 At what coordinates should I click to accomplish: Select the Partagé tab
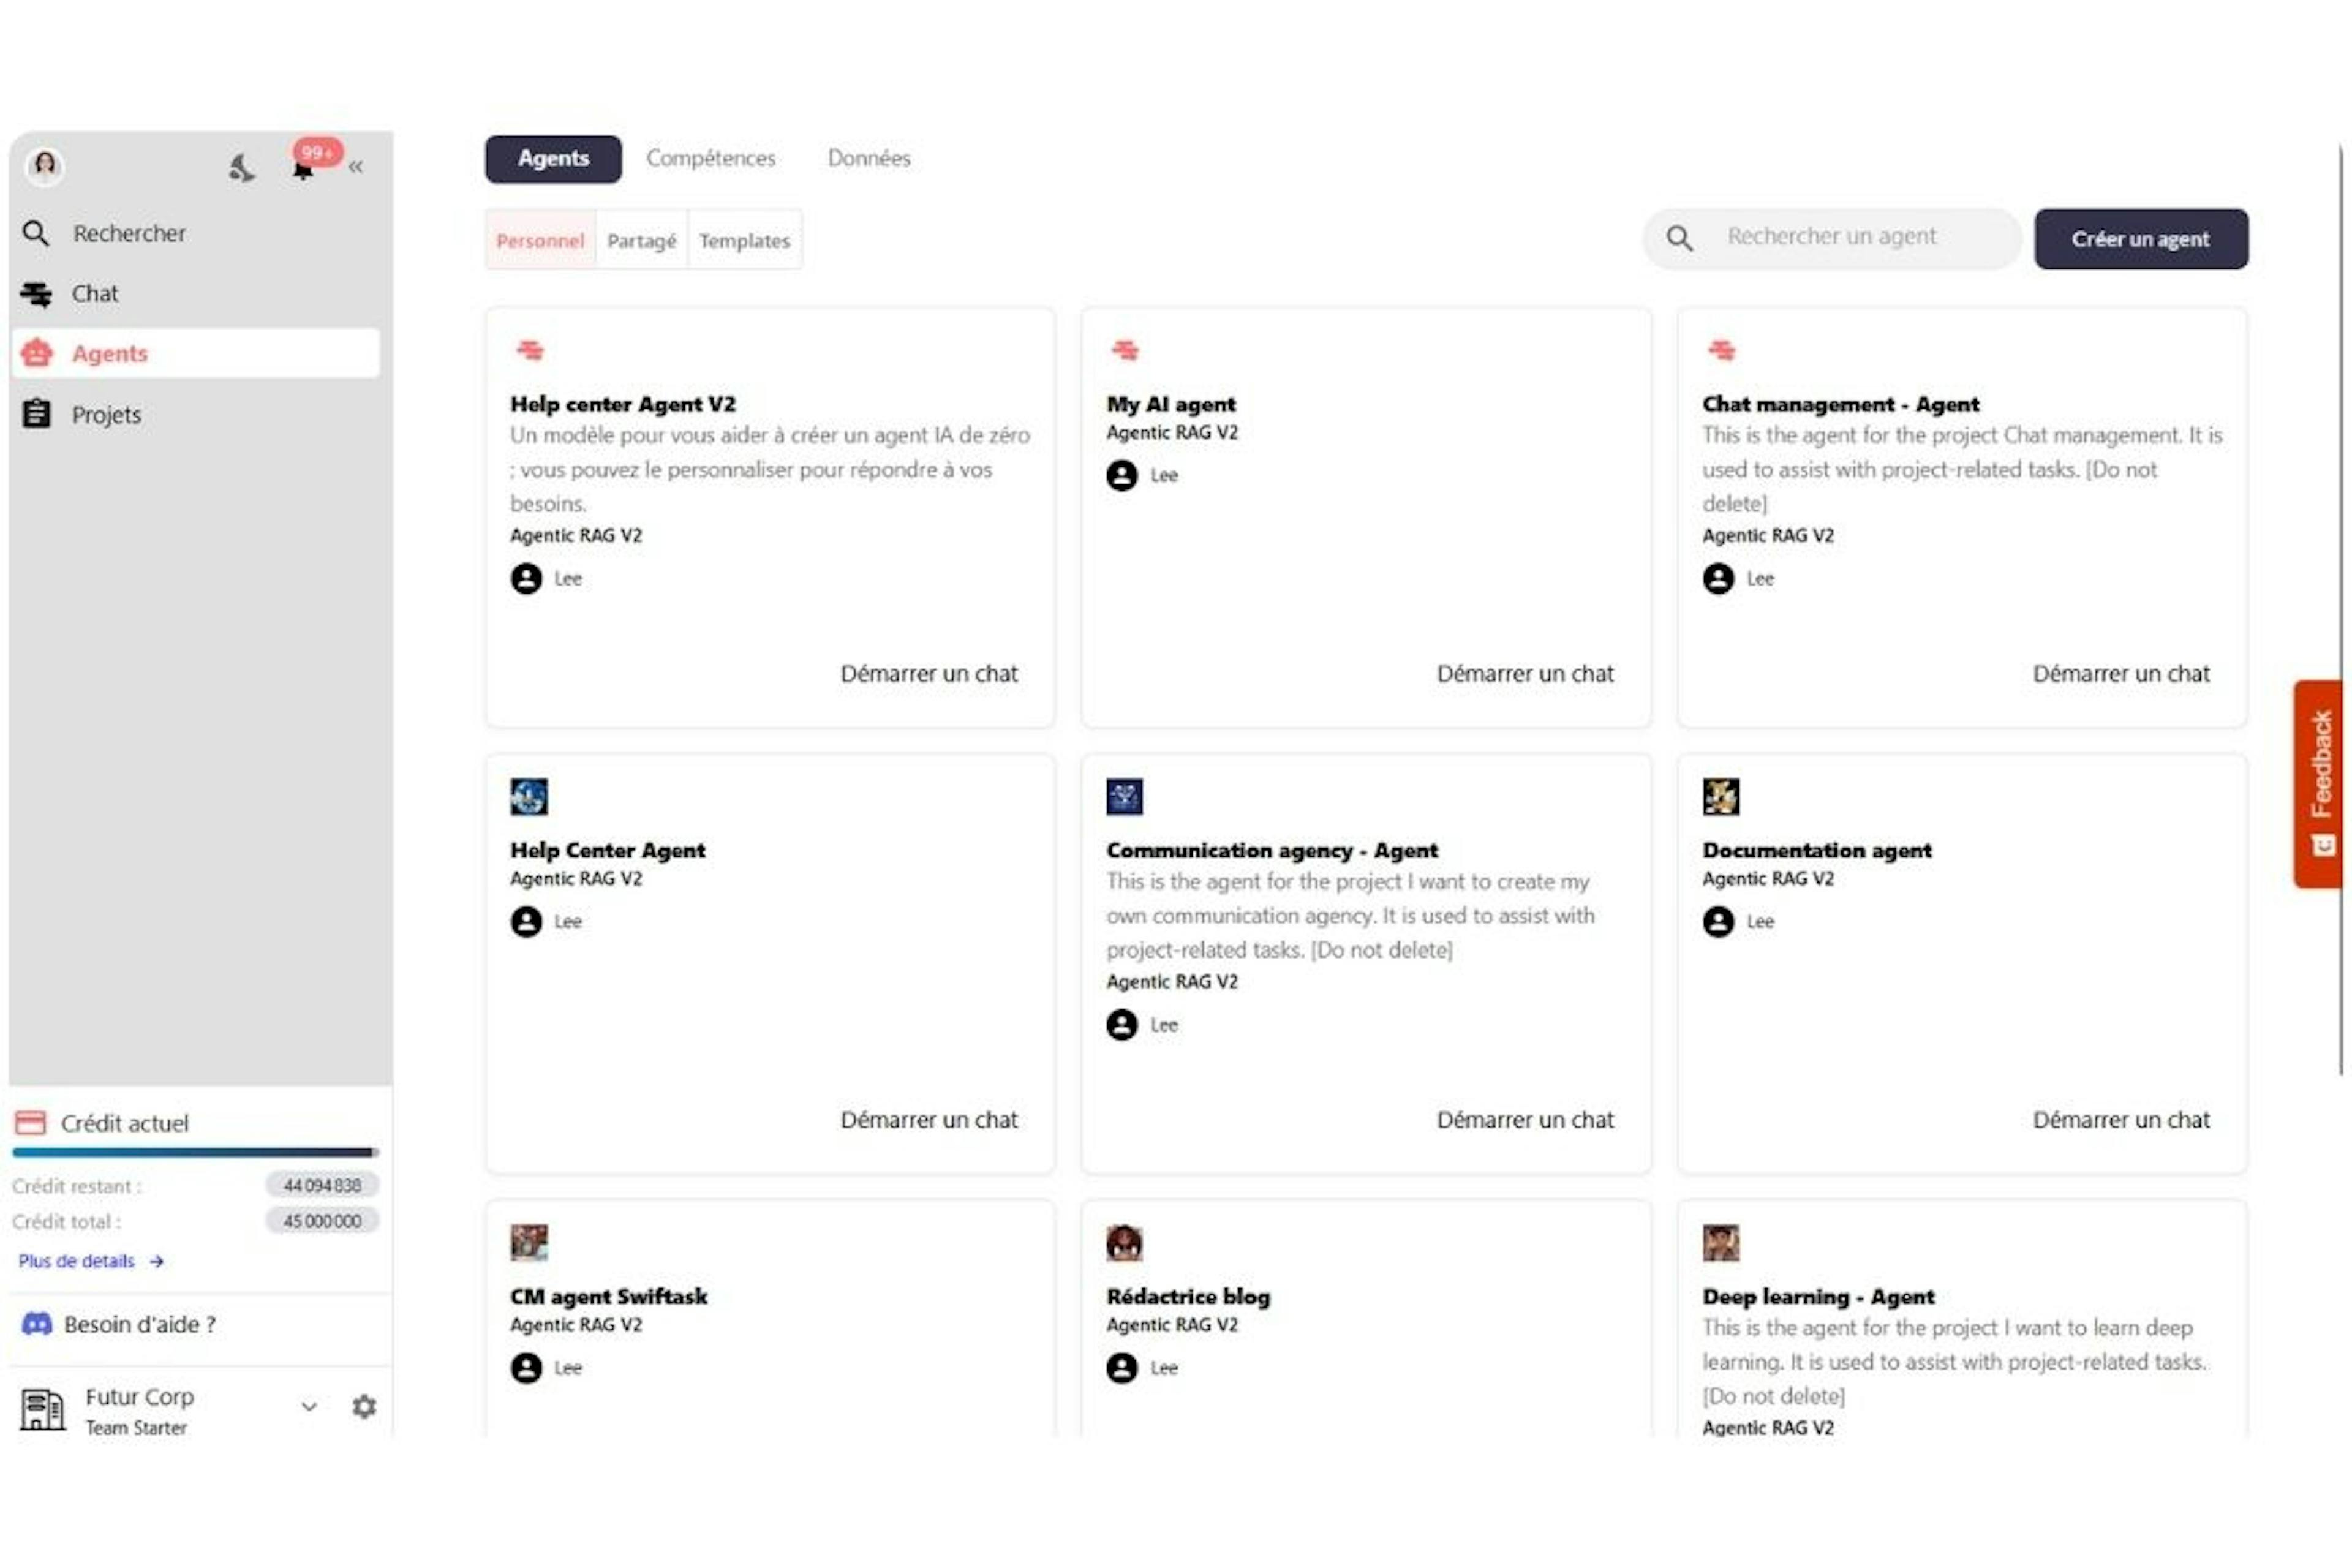[x=641, y=239]
